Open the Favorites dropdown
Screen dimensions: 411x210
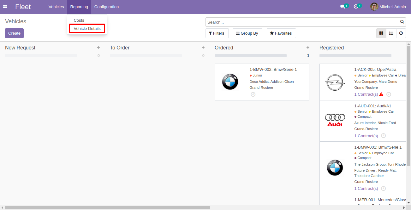tap(281, 33)
